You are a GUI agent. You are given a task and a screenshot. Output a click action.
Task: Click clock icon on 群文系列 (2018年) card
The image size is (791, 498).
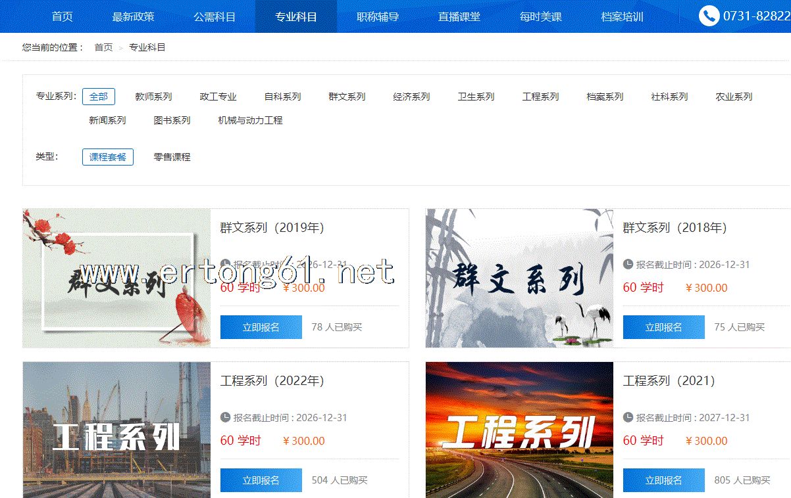[x=628, y=265]
